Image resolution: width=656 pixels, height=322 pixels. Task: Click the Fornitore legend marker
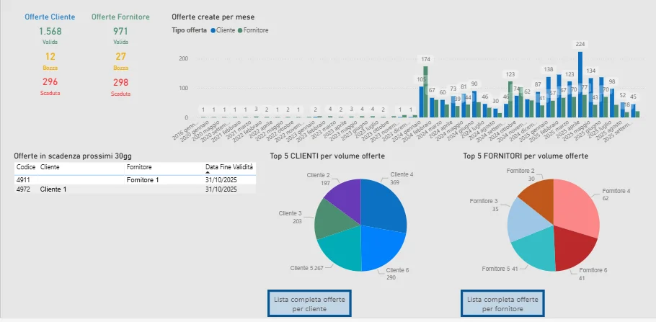[x=241, y=31]
